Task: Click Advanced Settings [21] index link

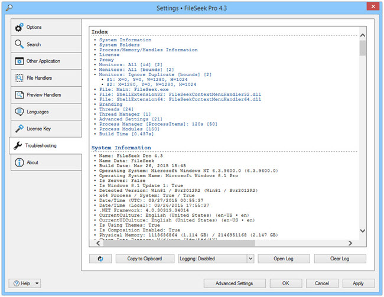Action: click(131, 119)
